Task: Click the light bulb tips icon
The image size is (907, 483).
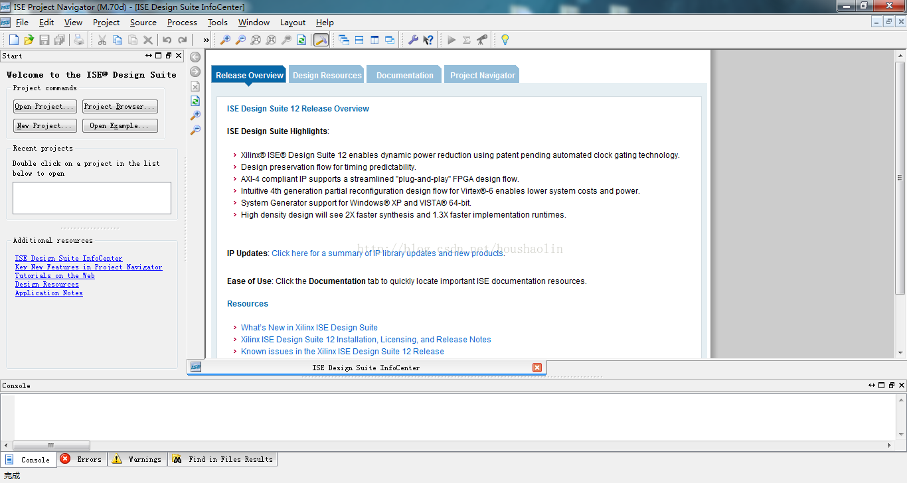Action: point(505,40)
